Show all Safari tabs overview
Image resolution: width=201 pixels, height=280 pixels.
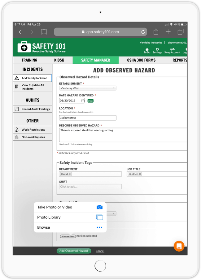pyautogui.click(x=180, y=32)
